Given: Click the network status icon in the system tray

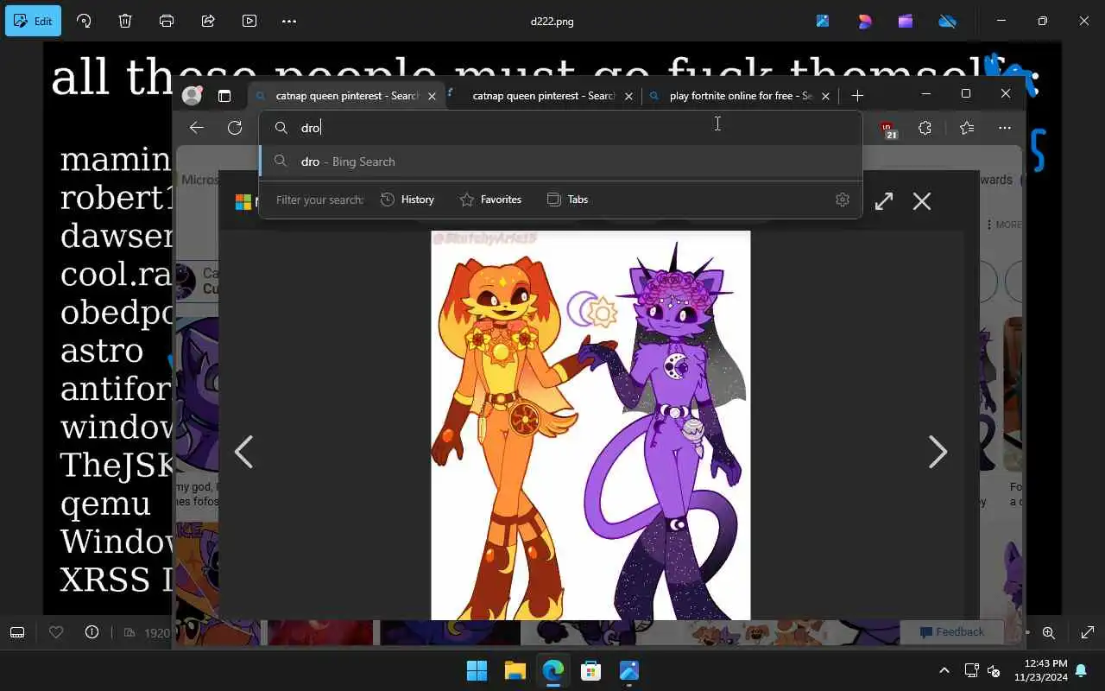Looking at the screenshot, I should point(971,670).
